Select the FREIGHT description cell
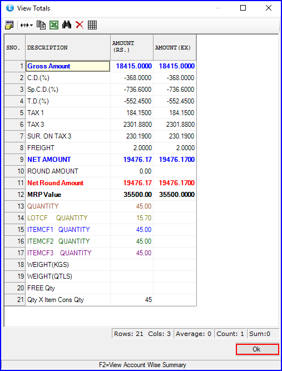The height and width of the screenshot is (371, 282). (68, 148)
